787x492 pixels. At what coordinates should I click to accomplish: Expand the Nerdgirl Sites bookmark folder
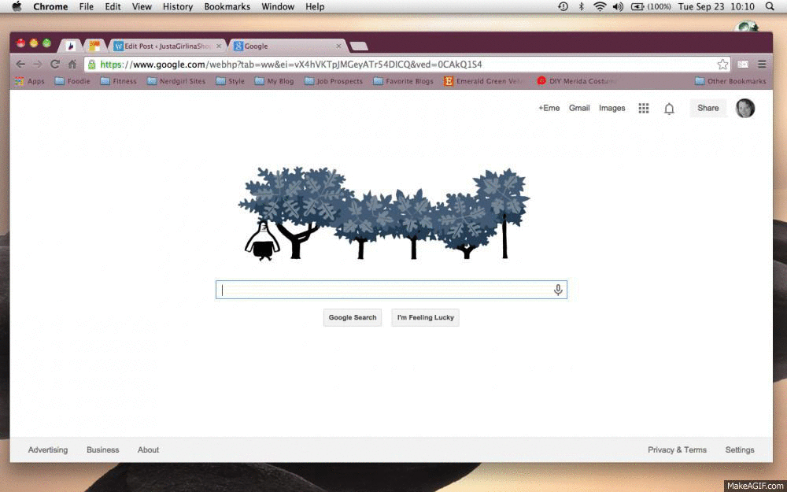click(176, 81)
